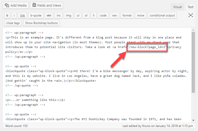Click the format quicktag button
Image resolution: width=198 pixels, height=131 pixels.
127,15
